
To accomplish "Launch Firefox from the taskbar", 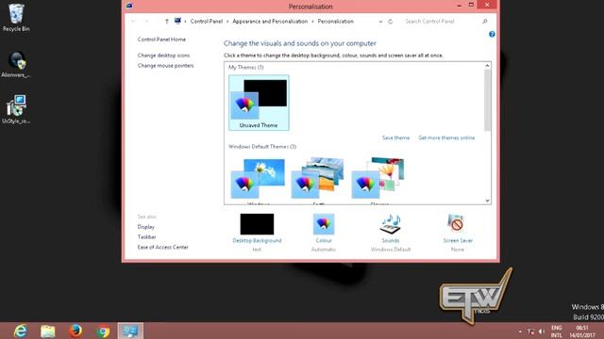I will coord(75,331).
